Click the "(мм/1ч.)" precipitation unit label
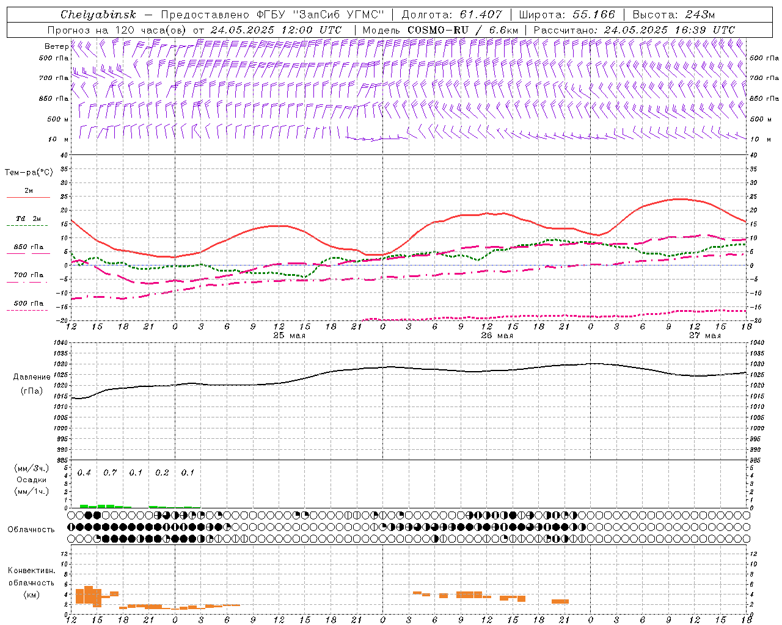 [x=31, y=491]
